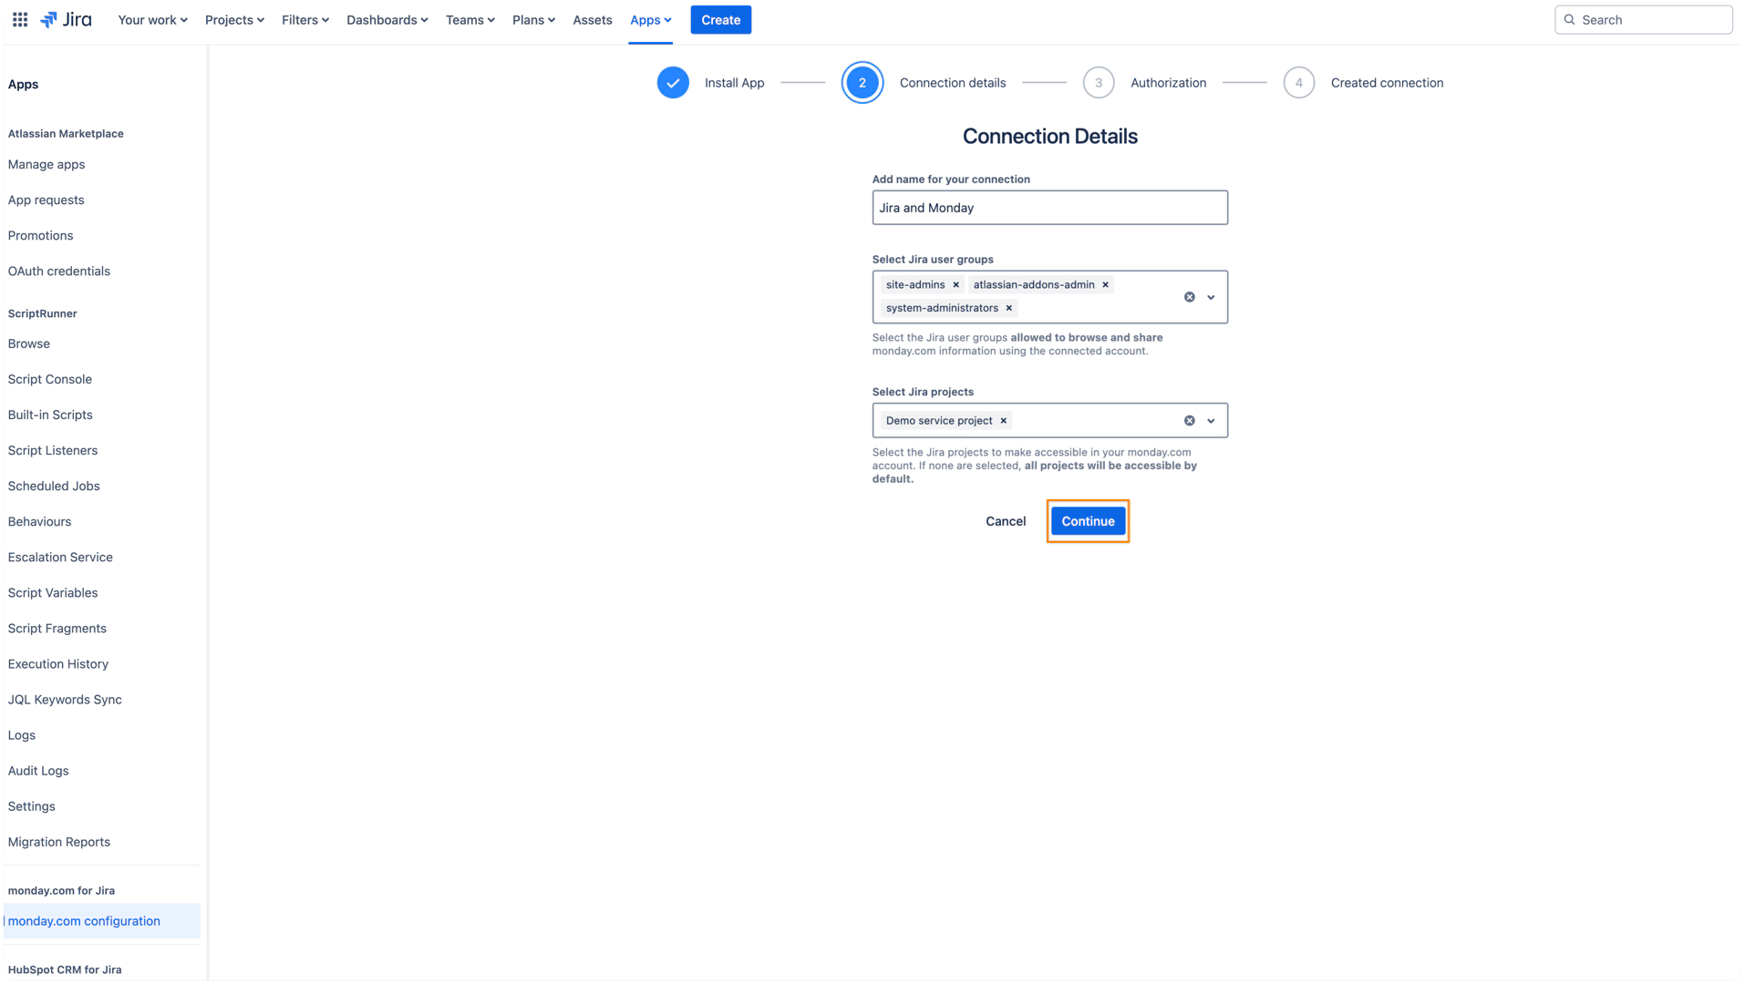Clear all selected Jira user groups
Screen dimensions: 1745x984
coord(1189,297)
